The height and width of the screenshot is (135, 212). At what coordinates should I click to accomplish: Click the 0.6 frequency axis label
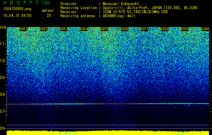3,128
